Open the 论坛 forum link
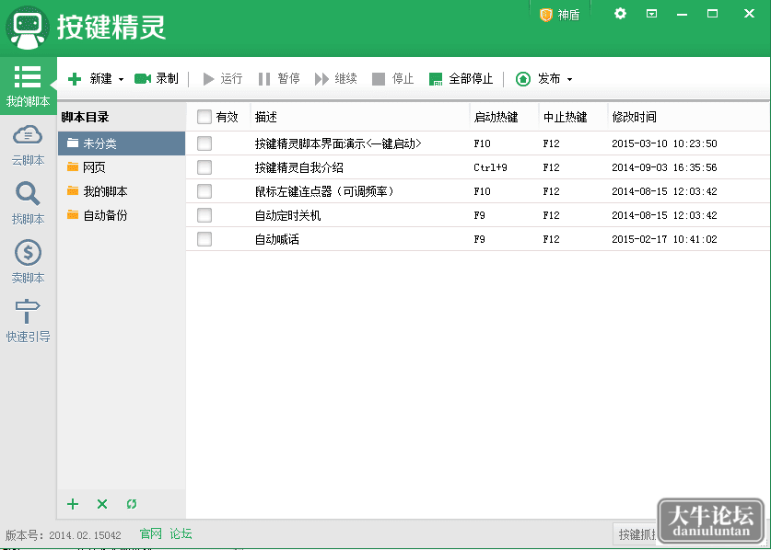 [x=181, y=533]
